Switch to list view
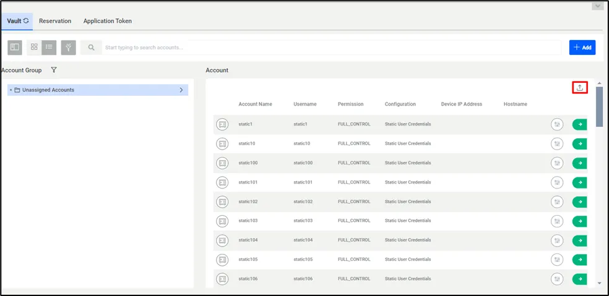The height and width of the screenshot is (296, 609). pos(49,48)
